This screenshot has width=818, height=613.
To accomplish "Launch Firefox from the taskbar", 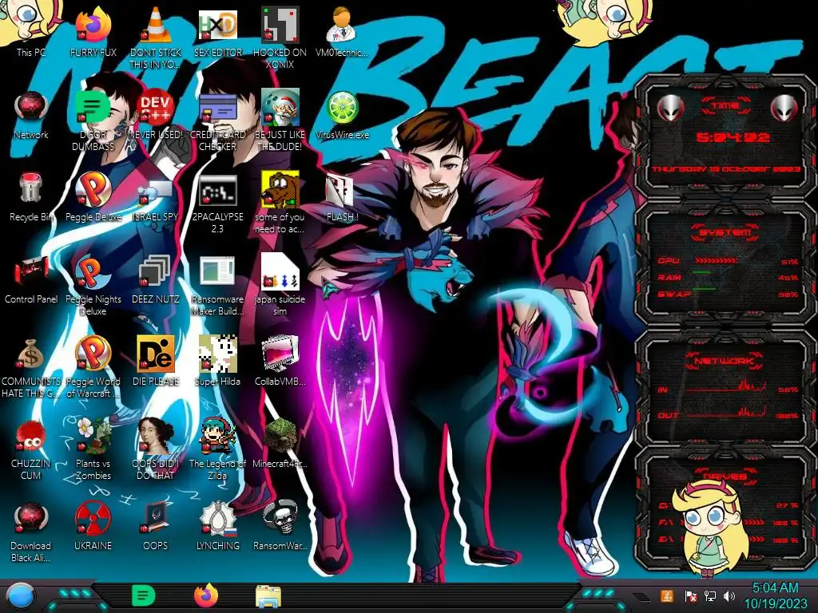I will [206, 595].
